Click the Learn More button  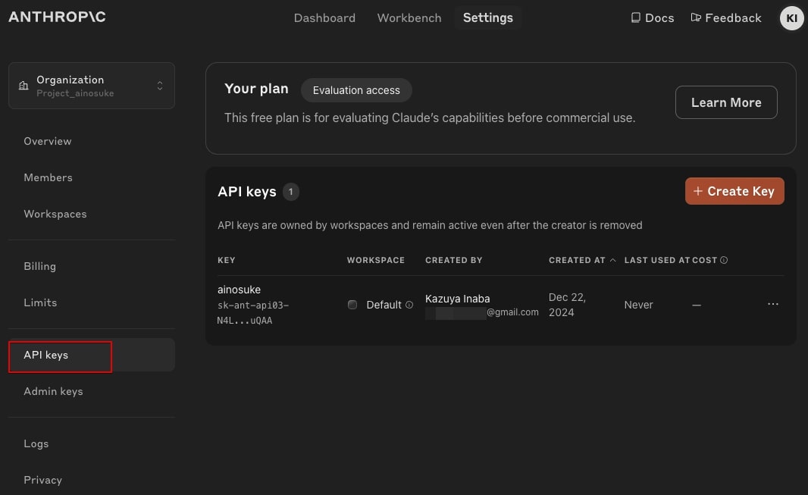726,102
